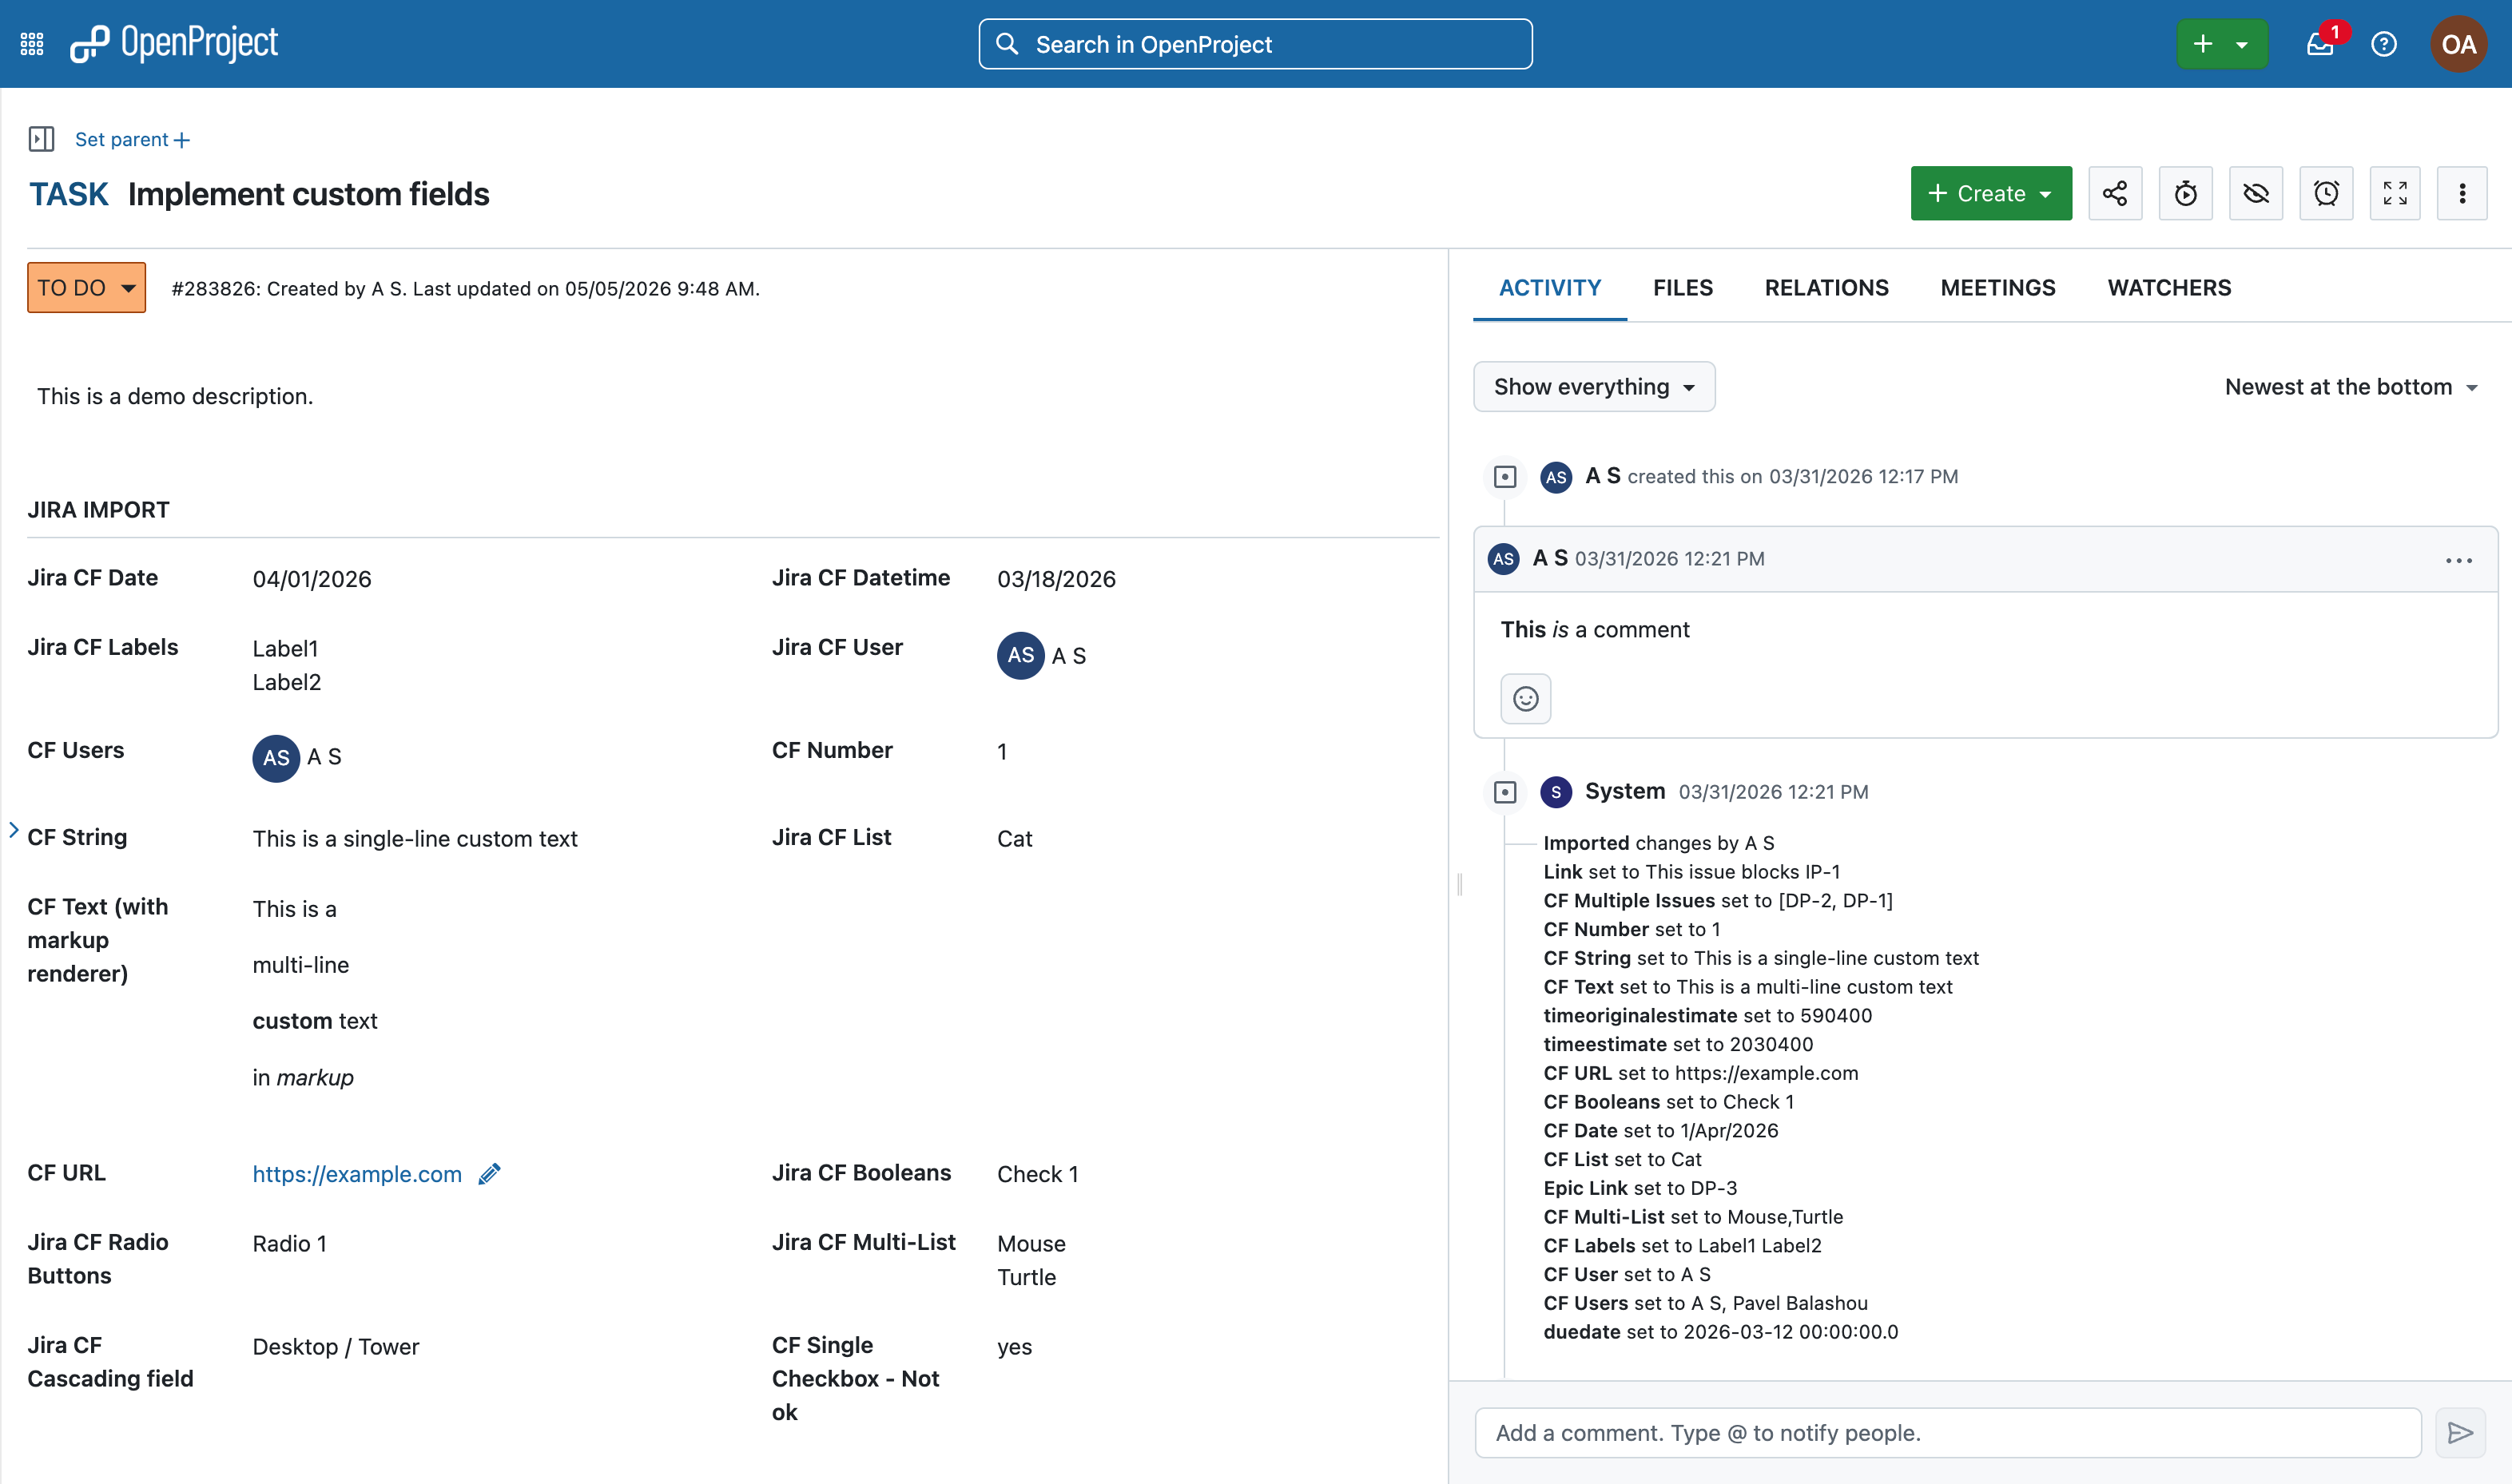Open the Show everything filter dropdown

[x=1594, y=387]
